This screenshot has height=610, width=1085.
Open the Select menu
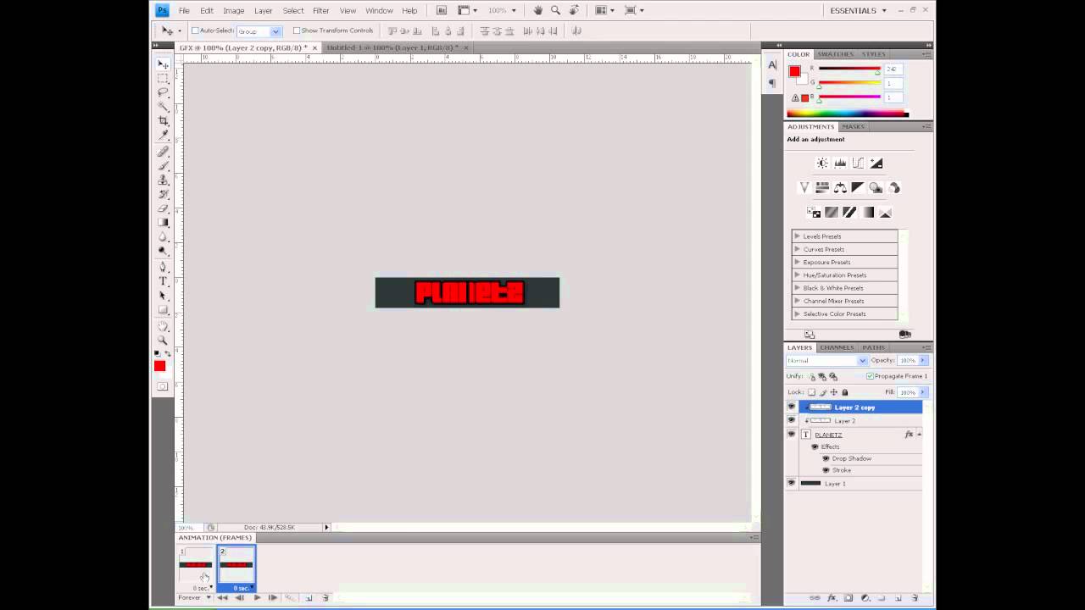[293, 10]
